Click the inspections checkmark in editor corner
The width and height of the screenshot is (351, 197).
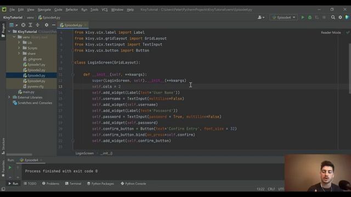[348, 32]
